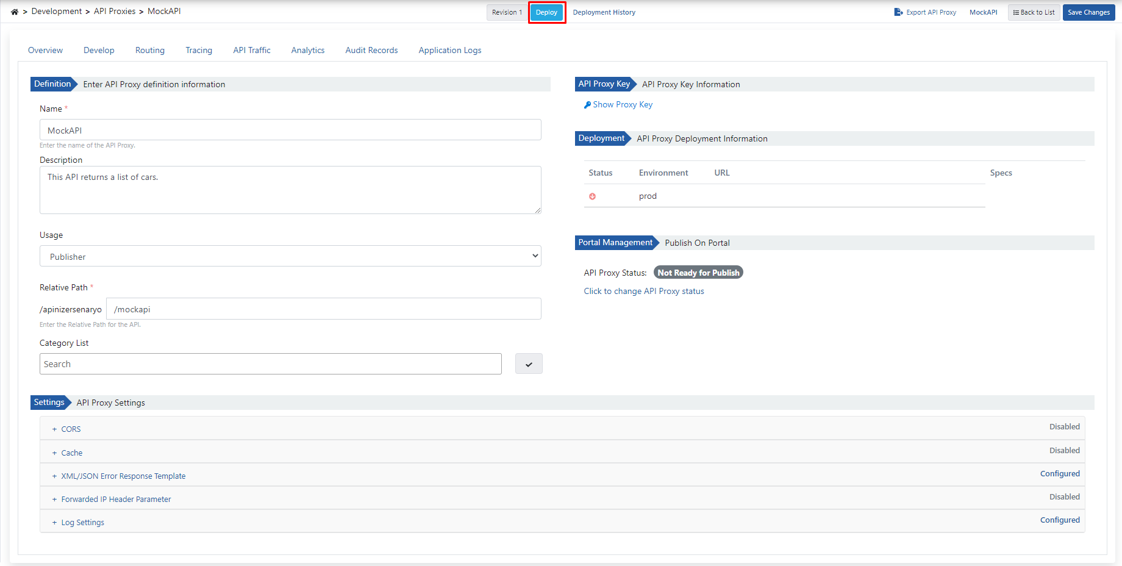Click the Not Ready for Publish status badge
Screen dimensions: 1122x566
[x=698, y=272]
